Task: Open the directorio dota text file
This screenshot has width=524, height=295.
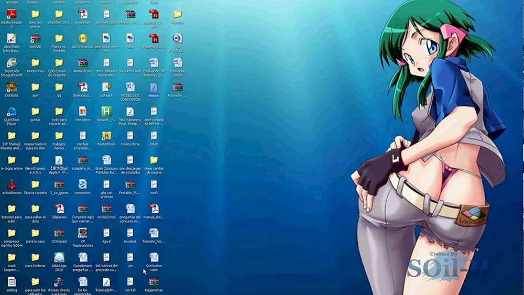Action: 106,14
